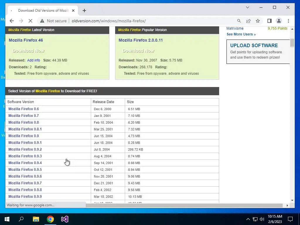Open network status tray icon

pyautogui.click(x=255, y=219)
